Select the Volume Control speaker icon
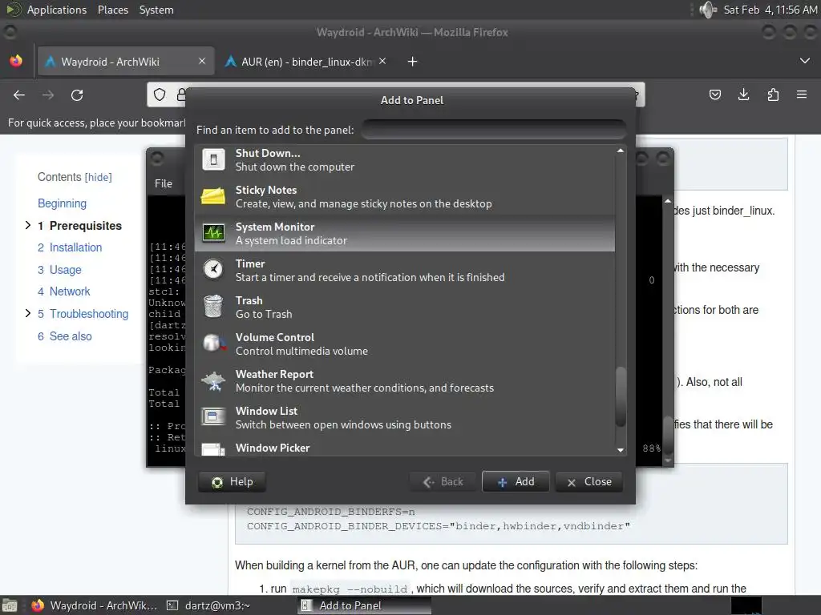 [214, 344]
